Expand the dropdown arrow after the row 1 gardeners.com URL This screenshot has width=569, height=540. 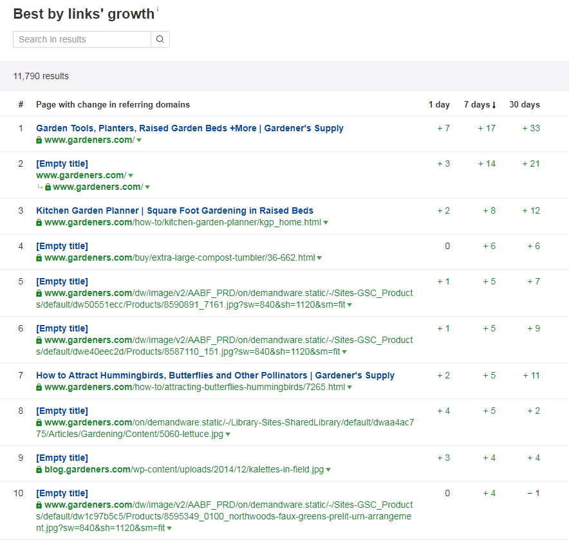[x=139, y=140]
